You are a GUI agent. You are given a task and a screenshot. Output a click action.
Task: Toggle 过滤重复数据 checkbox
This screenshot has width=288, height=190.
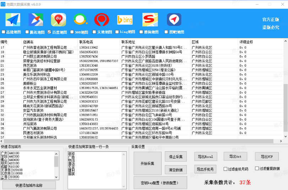point(257,168)
